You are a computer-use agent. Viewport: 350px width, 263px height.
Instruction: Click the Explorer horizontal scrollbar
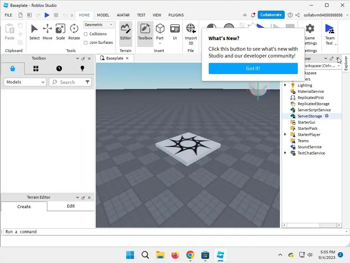(x=312, y=225)
